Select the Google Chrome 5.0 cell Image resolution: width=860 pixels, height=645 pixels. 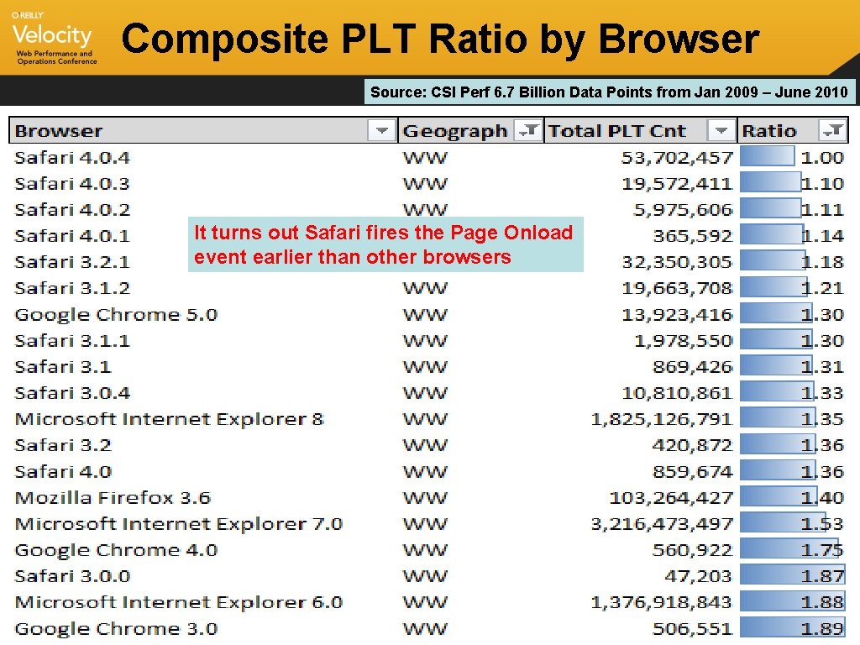tap(116, 316)
